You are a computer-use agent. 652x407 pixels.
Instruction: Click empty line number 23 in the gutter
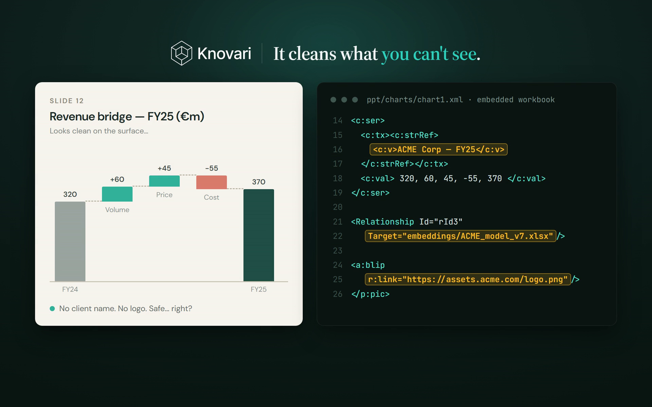click(338, 251)
